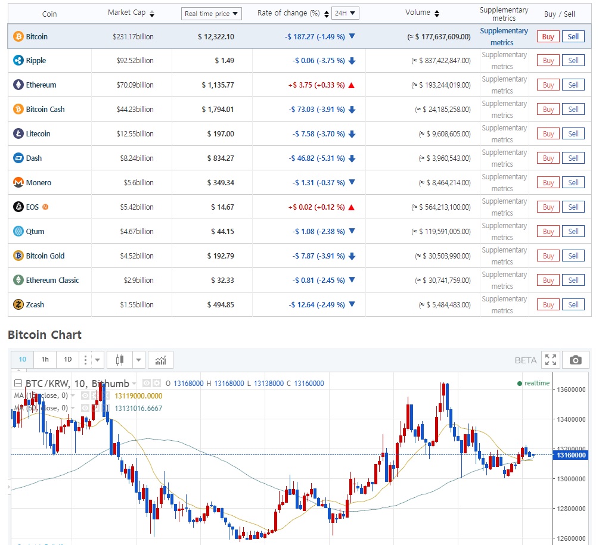Toggle visibility of MA 15 indicator
This screenshot has height=545, width=599.
click(x=85, y=395)
